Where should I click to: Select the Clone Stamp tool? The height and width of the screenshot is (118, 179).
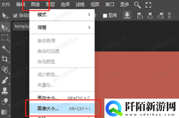5,91
